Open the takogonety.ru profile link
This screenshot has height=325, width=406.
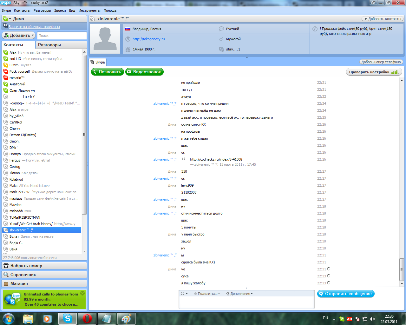click(x=148, y=39)
